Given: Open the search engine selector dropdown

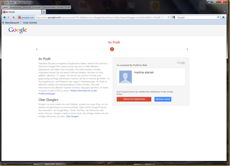Looking at the screenshot, I should tap(174, 17).
